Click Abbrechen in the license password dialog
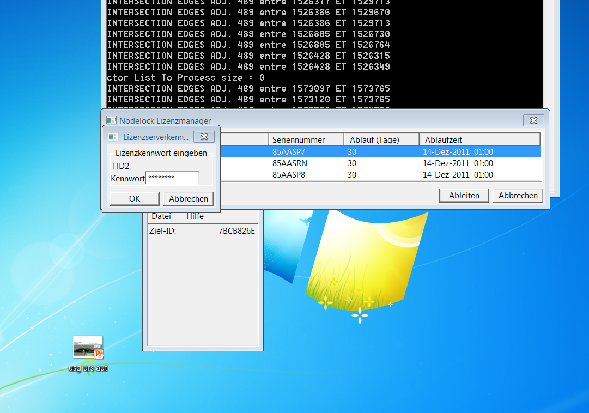Screen dimensions: 589x413 189,199
